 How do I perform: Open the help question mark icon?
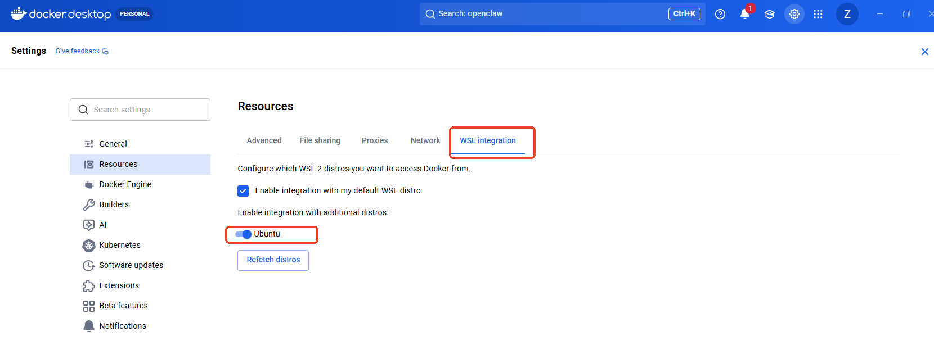click(720, 14)
